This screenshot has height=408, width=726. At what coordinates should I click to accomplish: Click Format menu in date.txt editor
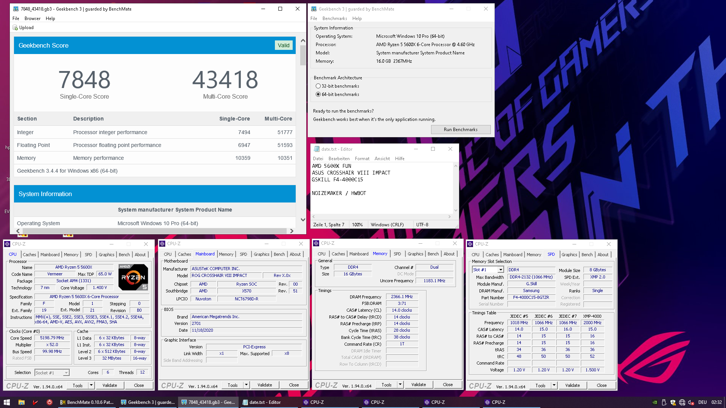click(362, 159)
